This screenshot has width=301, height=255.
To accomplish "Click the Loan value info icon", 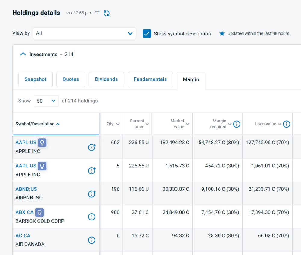I will [287, 124].
